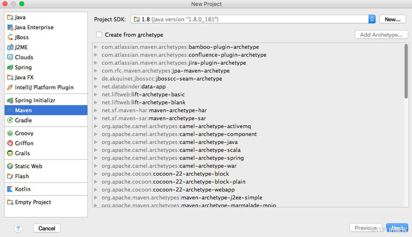Image resolution: width=412 pixels, height=237 pixels.
Task: Expand the maven-archetype-har entry
Action: (x=96, y=110)
